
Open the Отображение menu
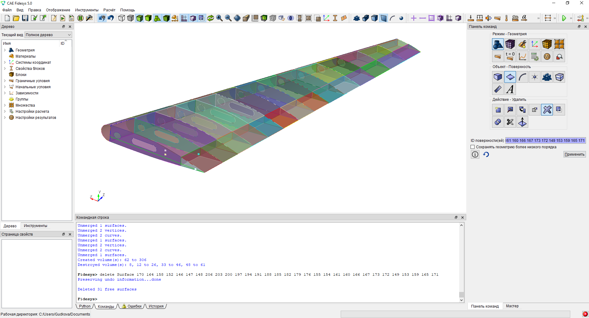[x=58, y=10]
